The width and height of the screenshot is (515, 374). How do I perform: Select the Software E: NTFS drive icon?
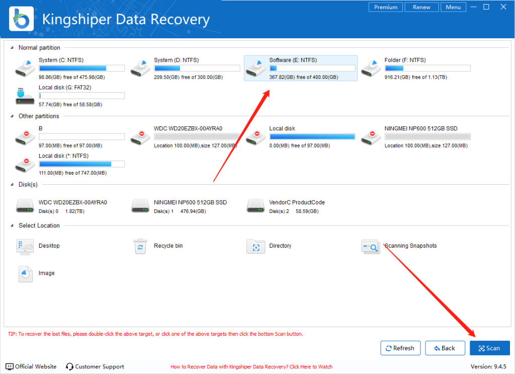click(255, 68)
